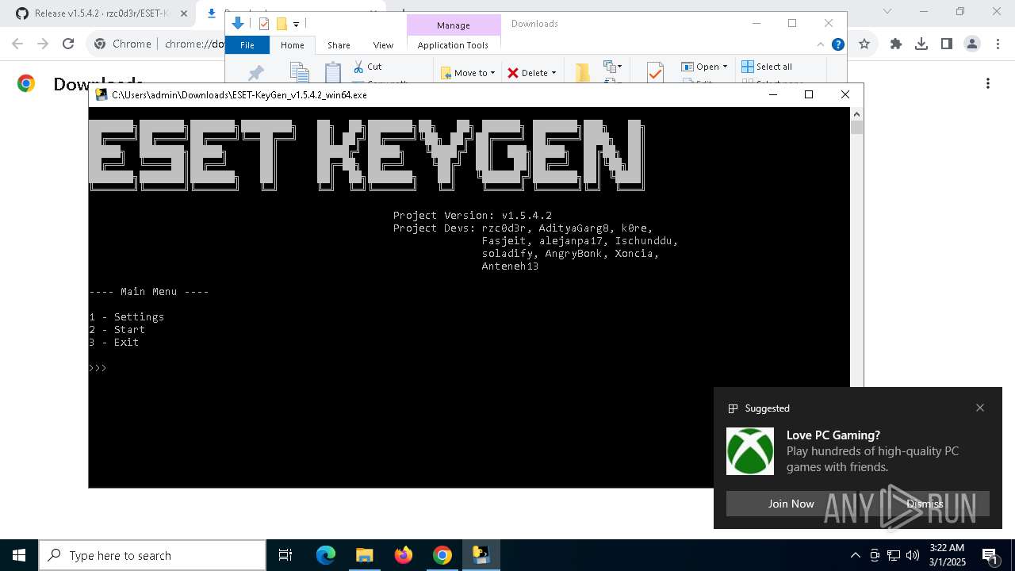Click the Paste clipboard icon in ribbon

[x=333, y=72]
